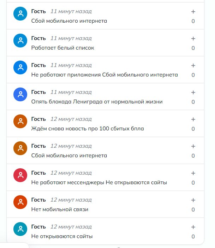Upvote the "Нет мобильной связи" comment
Image resolution: width=215 pixels, height=248 pixels.
click(x=193, y=200)
